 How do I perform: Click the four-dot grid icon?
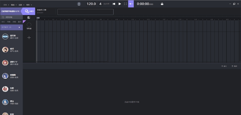(x=126, y=4)
